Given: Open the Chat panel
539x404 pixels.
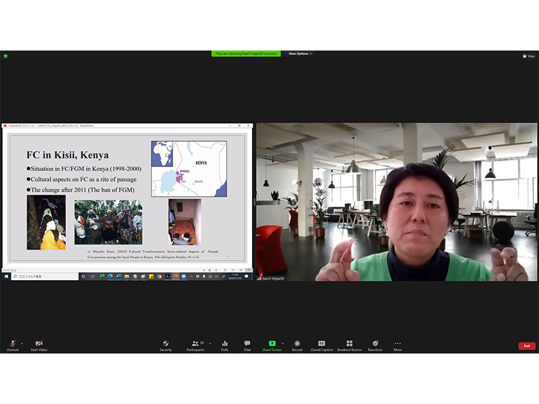Looking at the screenshot, I should (247, 345).
